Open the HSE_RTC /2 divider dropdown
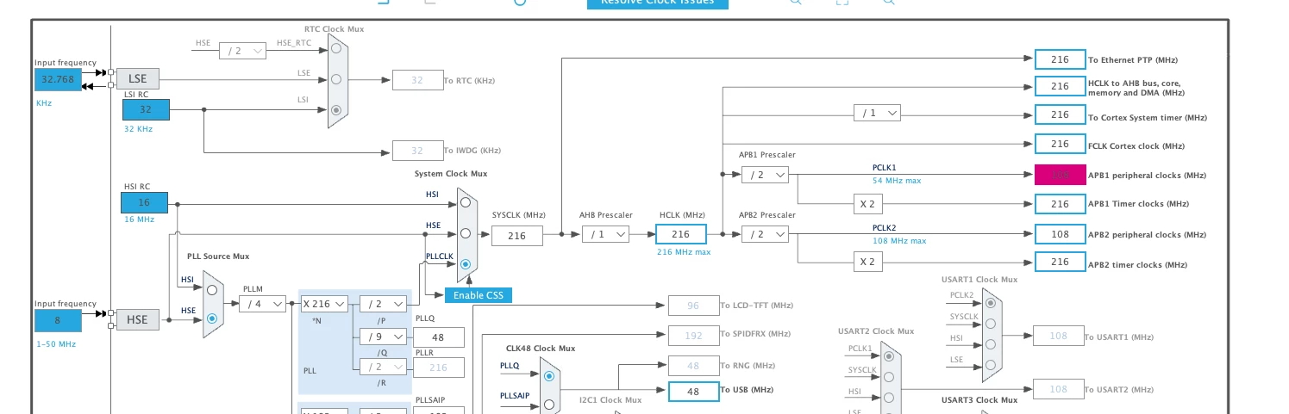 pos(242,51)
